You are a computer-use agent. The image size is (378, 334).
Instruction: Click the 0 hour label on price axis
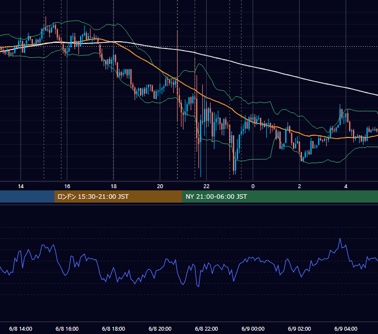click(253, 186)
